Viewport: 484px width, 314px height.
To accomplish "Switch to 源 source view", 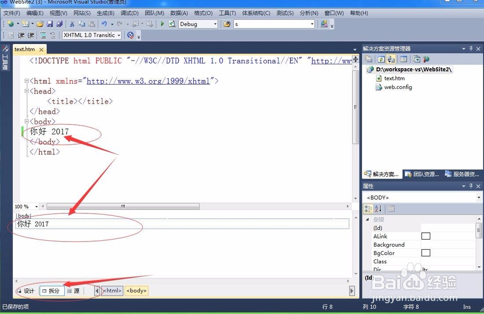I will (74, 291).
